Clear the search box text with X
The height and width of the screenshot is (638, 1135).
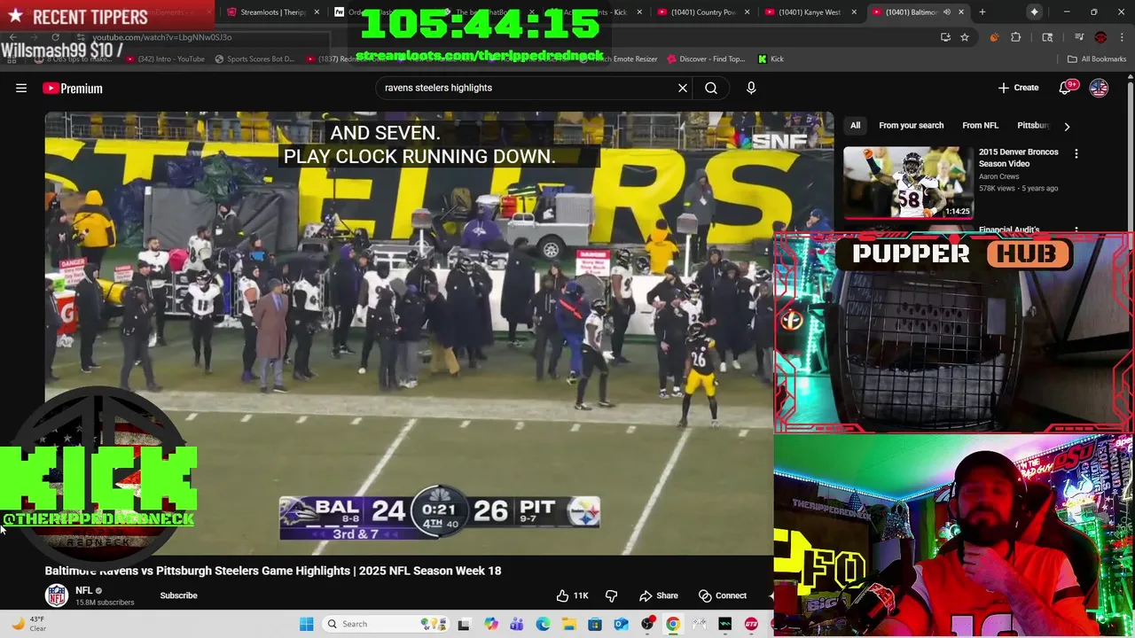pos(683,88)
